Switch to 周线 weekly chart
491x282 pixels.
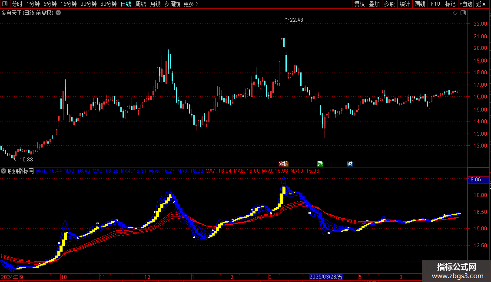[x=141, y=4]
